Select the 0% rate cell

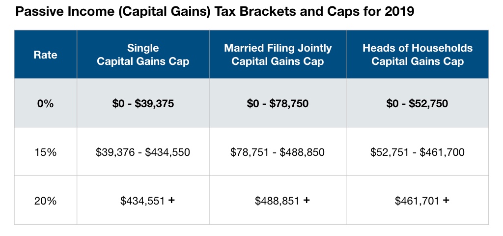(x=45, y=104)
